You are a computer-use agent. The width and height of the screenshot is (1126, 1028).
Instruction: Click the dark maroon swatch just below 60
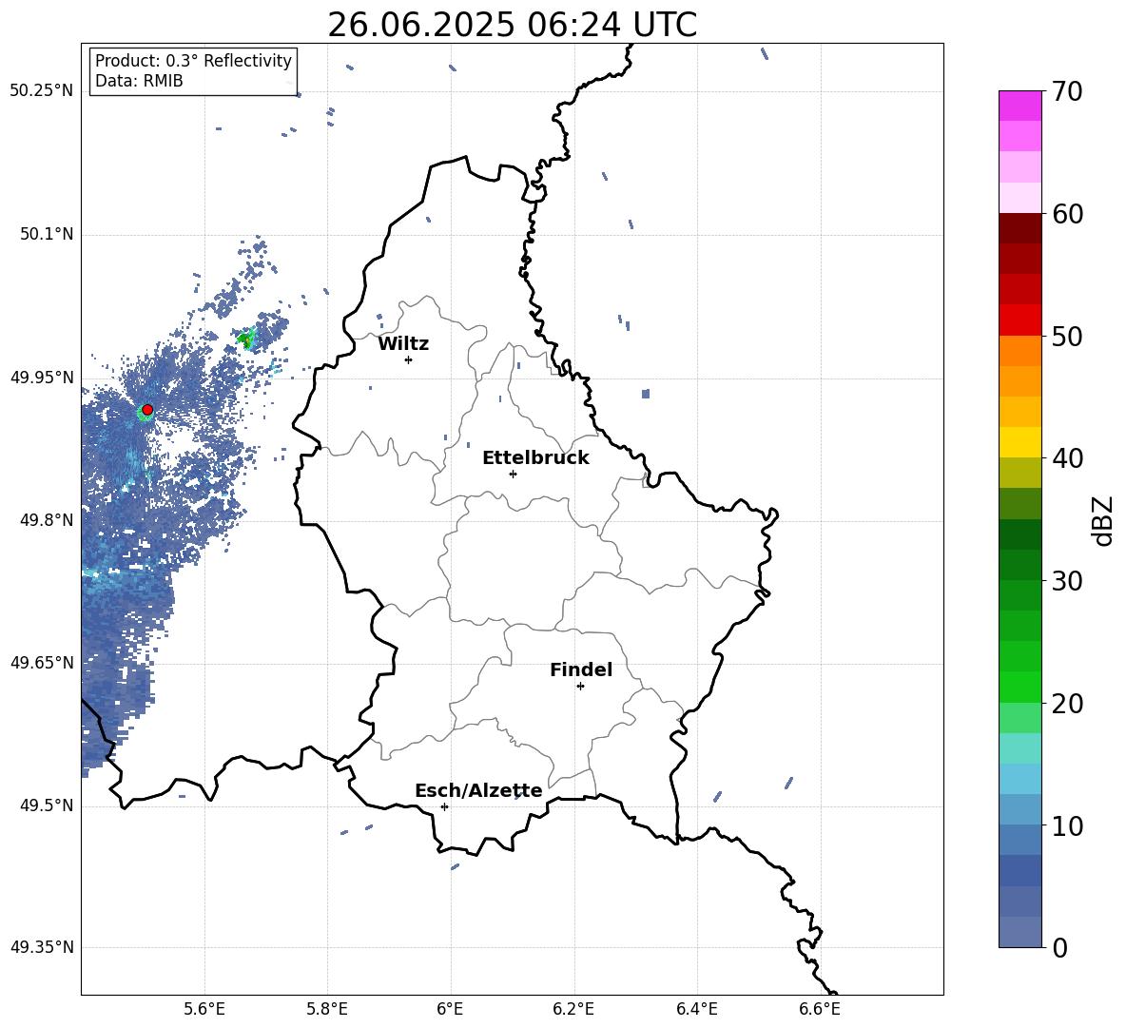coord(1019,228)
